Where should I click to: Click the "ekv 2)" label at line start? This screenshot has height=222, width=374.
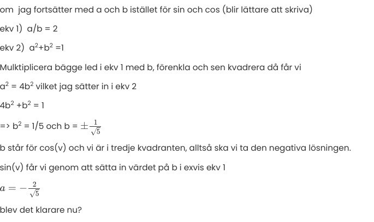(12, 48)
